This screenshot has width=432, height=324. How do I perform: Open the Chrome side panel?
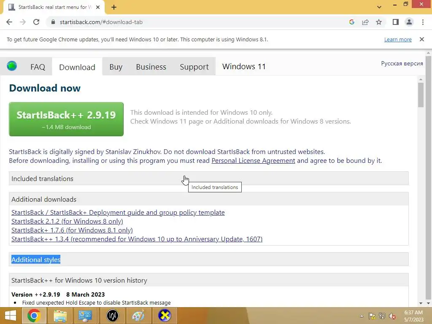pyautogui.click(x=396, y=22)
